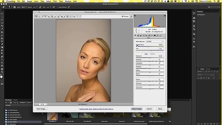Select the portrait thumbnail in Mini Bridge
222x125 pixels.
tap(52, 117)
